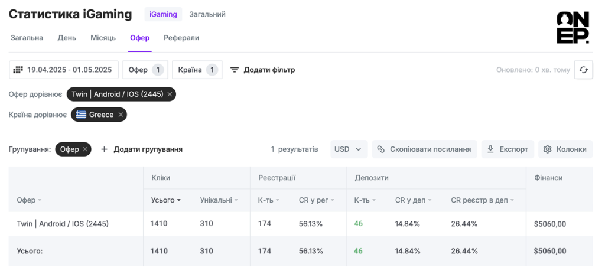Click the Twin | Android / IOS (2445) row name
Screen dimensions: 605x277
point(63,223)
